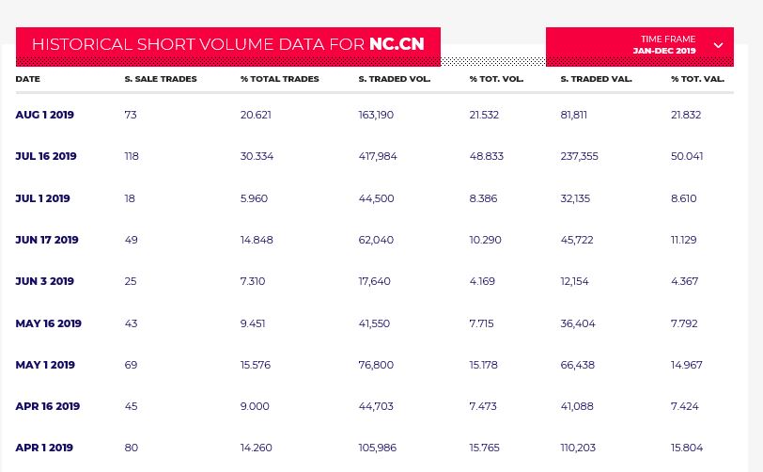Image resolution: width=763 pixels, height=472 pixels.
Task: Select the % Tot. Vol. column header
Action: click(x=496, y=79)
